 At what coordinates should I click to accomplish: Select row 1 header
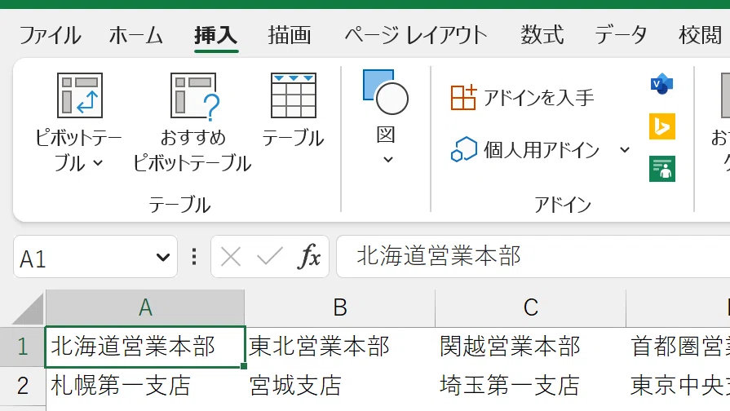click(x=22, y=347)
